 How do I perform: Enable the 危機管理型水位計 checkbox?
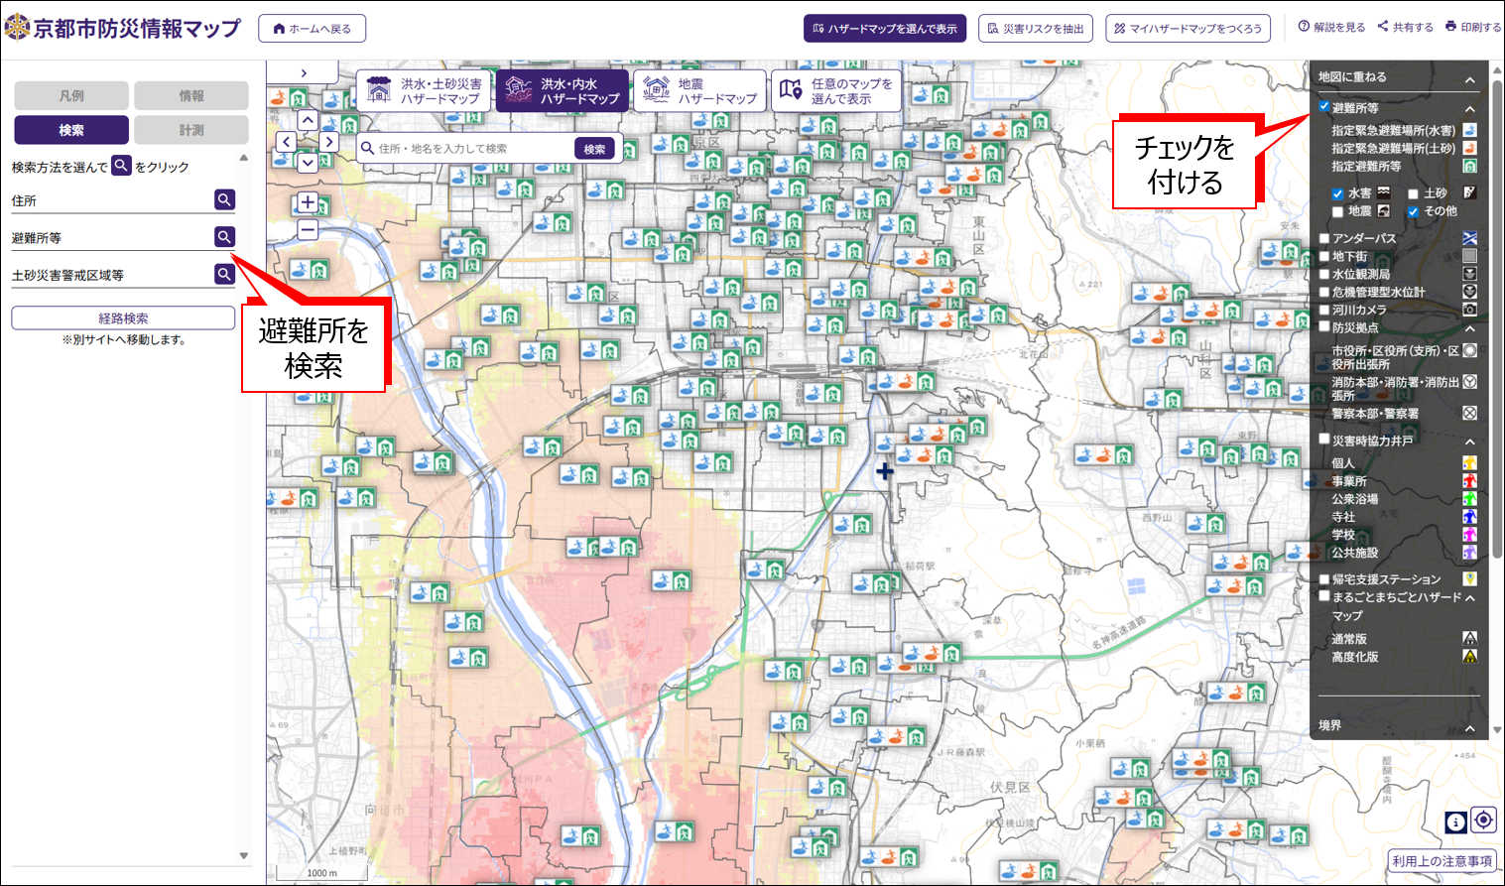tap(1323, 292)
